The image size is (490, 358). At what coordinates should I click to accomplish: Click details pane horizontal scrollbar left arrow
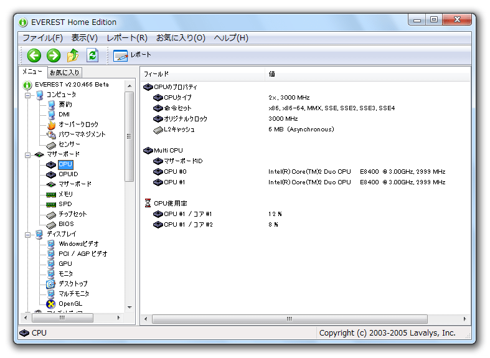pyautogui.click(x=146, y=319)
